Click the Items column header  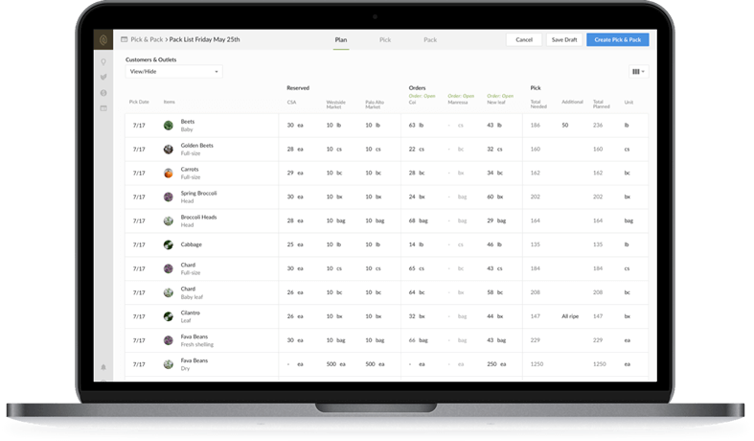170,102
